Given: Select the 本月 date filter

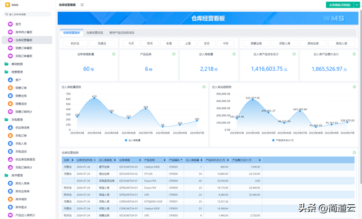Looking at the screenshot, I should coord(206,44).
